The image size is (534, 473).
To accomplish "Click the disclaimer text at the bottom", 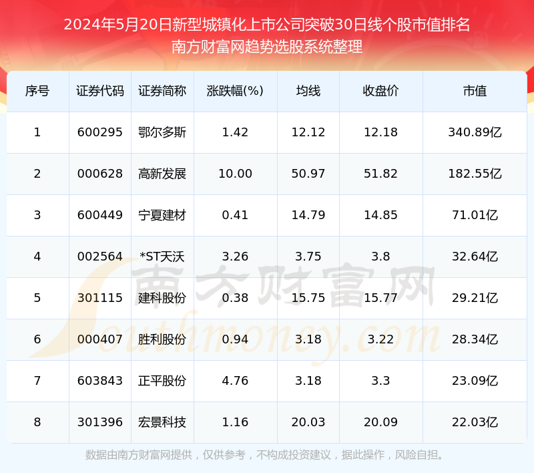I will (x=264, y=455).
